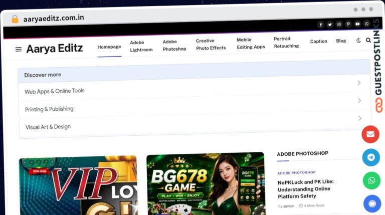
Task: Open the Pinterest social icon
Action: (348, 24)
